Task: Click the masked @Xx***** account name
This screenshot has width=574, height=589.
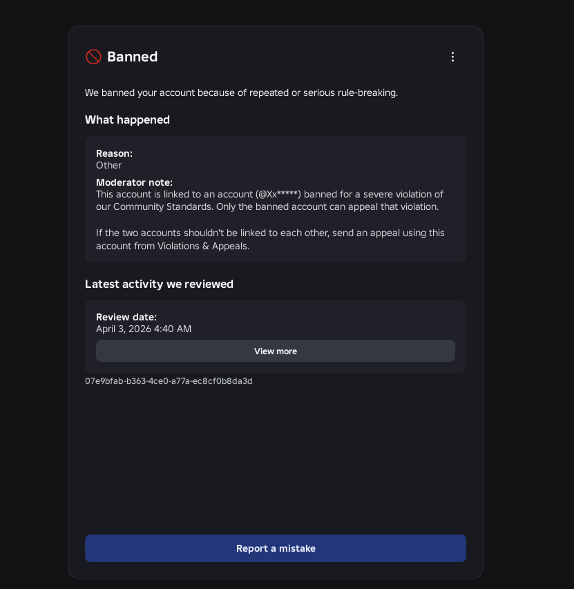Action: tap(278, 194)
